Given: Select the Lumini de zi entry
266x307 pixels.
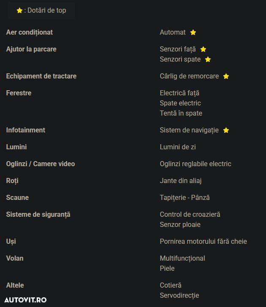Looking at the screenshot, I should pos(178,147).
